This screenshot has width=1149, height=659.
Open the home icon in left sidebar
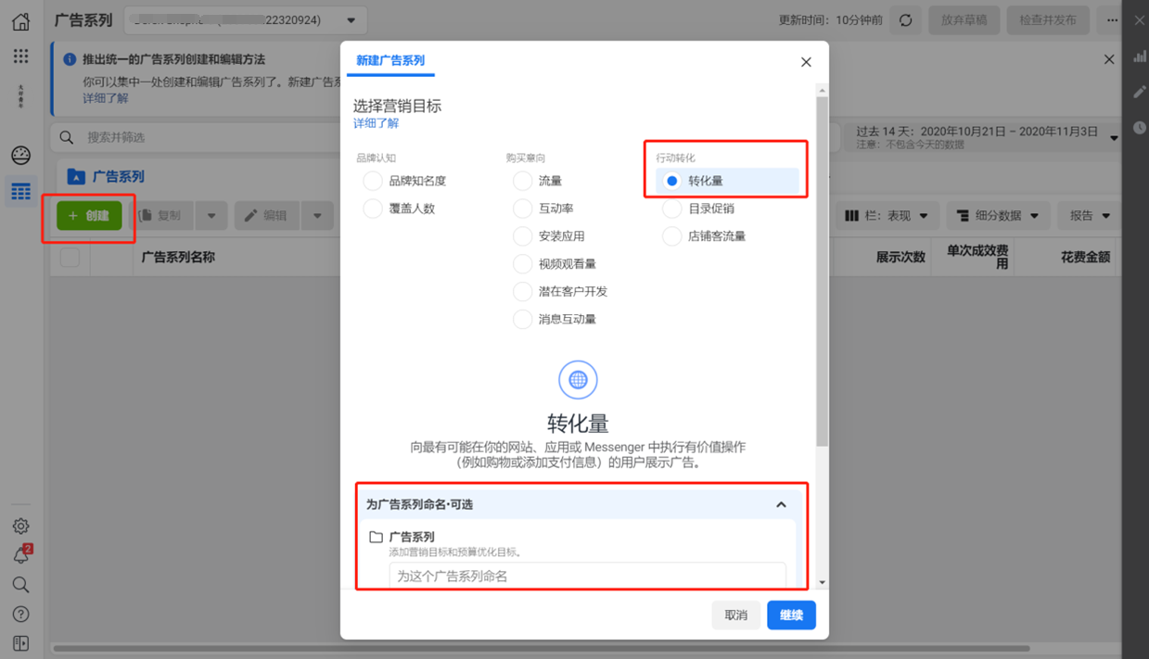click(19, 19)
